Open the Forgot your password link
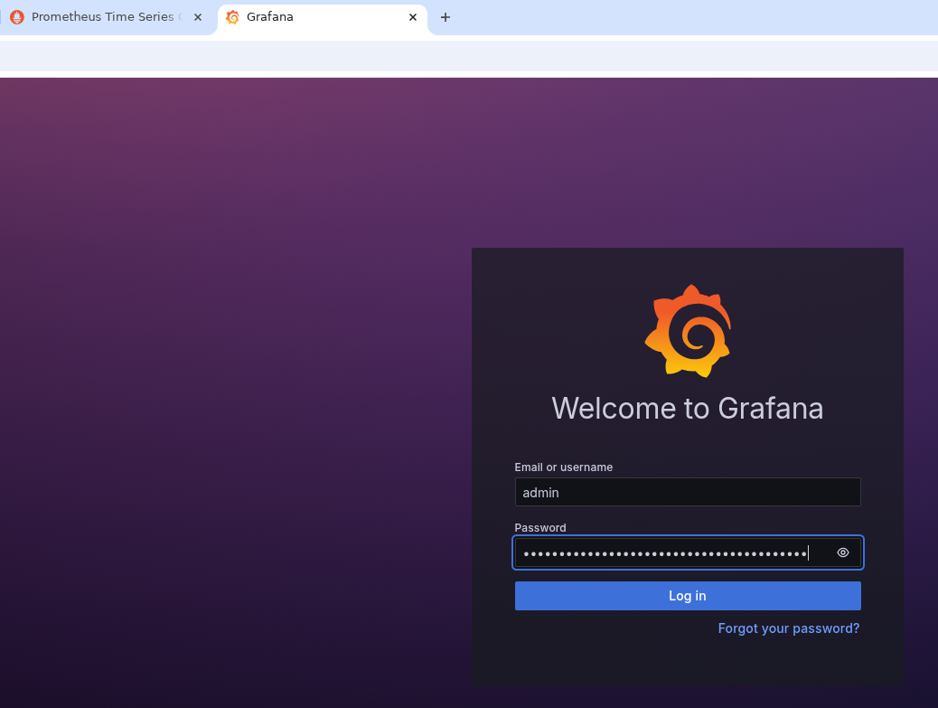The image size is (938, 708). point(788,628)
